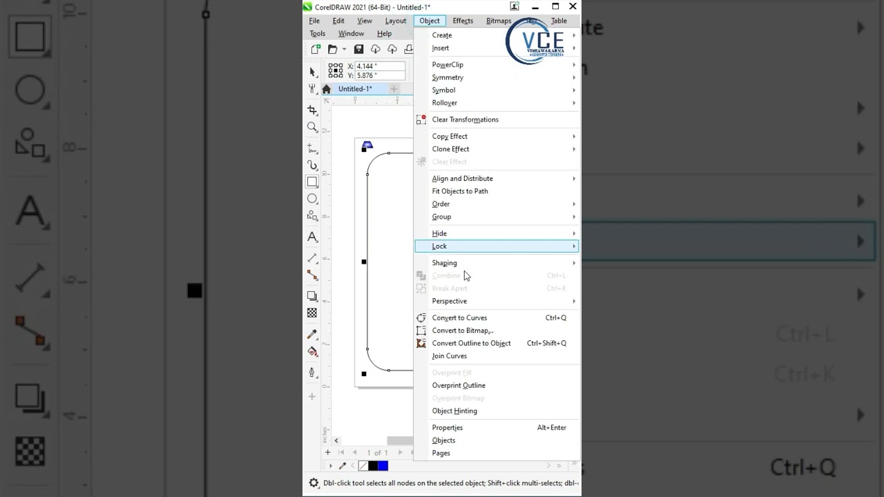
Task: Create a new document from toolbar
Action: 316,49
